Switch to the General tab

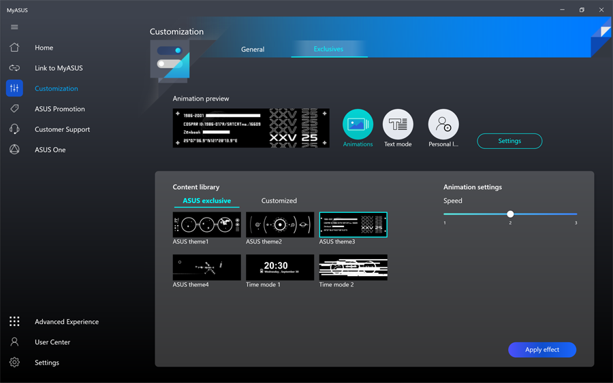tap(253, 49)
